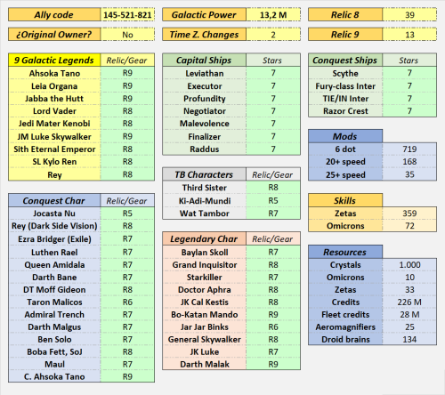
Task: Select the Bo-Katan Mando row
Action: tap(231, 314)
